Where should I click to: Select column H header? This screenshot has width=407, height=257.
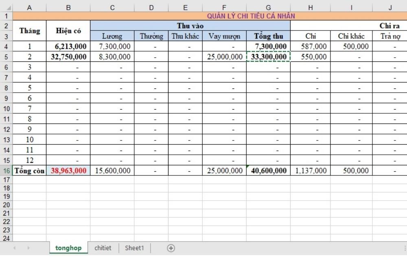[x=311, y=8]
